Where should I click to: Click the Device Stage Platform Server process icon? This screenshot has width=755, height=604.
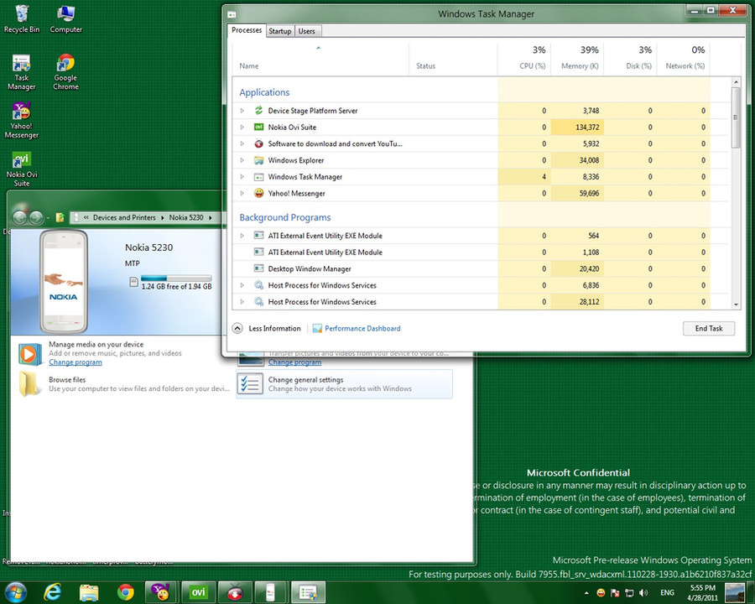pos(258,110)
